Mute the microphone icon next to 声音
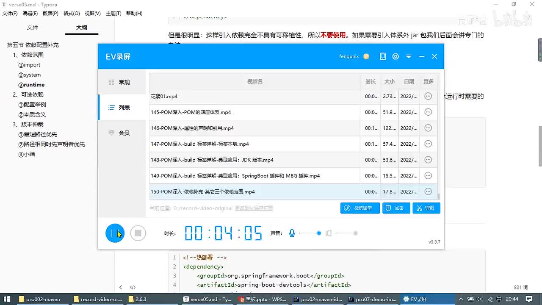This screenshot has height=305, width=542. pos(292,233)
